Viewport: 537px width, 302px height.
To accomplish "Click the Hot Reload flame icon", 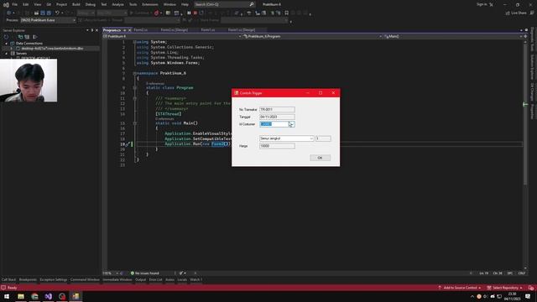I will (x=157, y=13).
